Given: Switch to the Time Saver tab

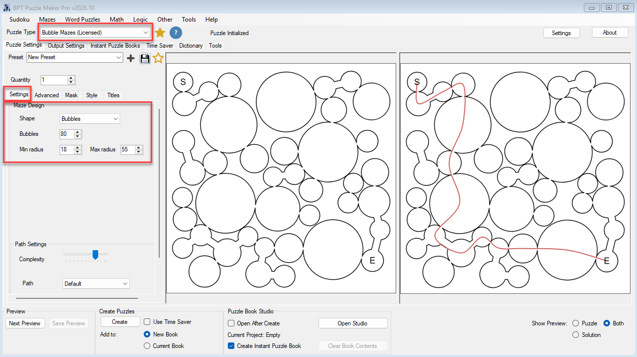Looking at the screenshot, I should pos(160,46).
